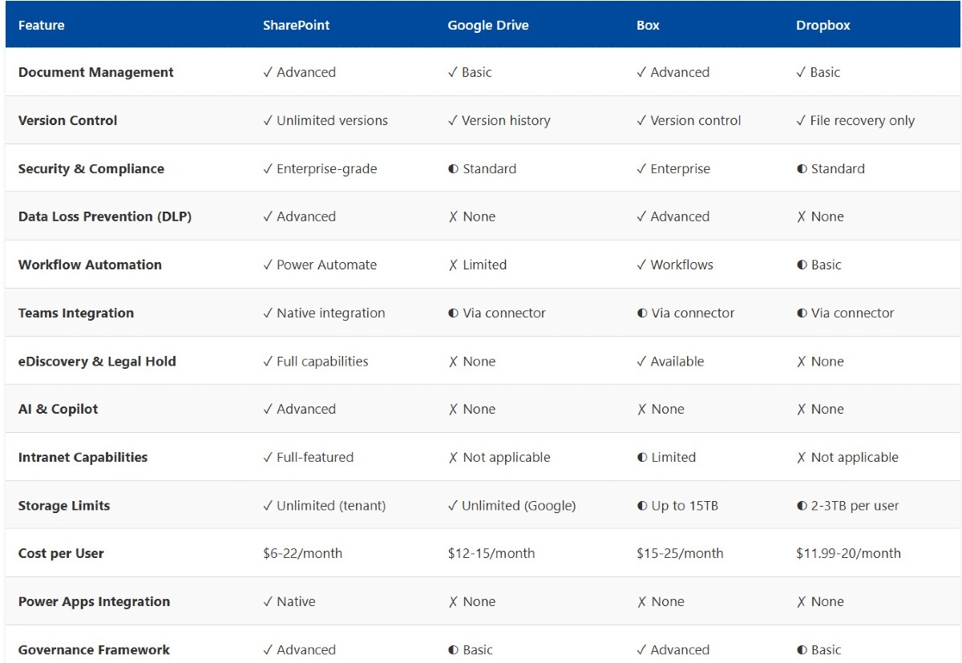
Task: Select the "Intranet Capabilities" row label
Action: pos(83,457)
